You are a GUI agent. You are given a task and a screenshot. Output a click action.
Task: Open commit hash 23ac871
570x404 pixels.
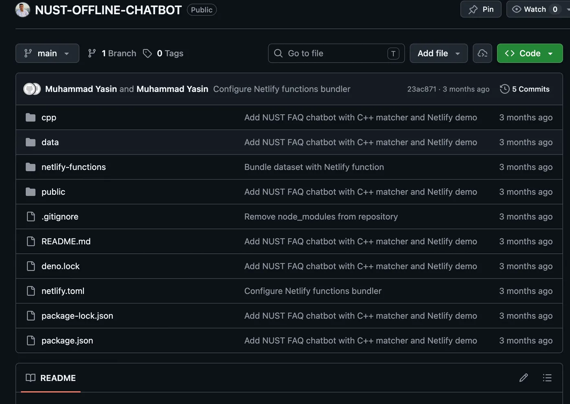[421, 89]
